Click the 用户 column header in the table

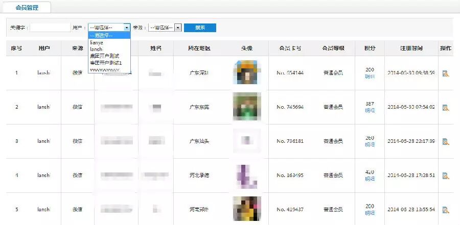tap(44, 48)
